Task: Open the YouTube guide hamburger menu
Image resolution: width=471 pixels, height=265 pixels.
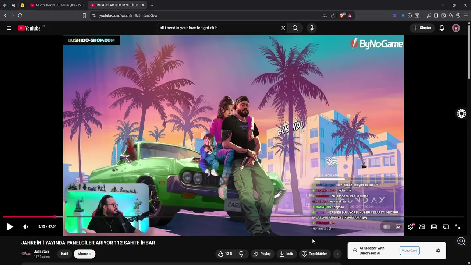Action: coord(9,28)
